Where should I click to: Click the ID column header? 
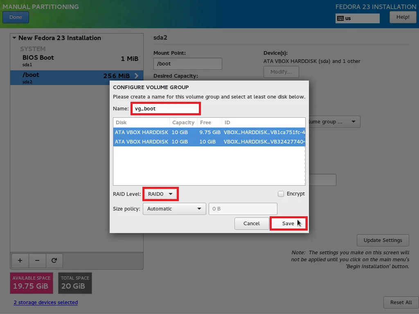[x=264, y=123]
